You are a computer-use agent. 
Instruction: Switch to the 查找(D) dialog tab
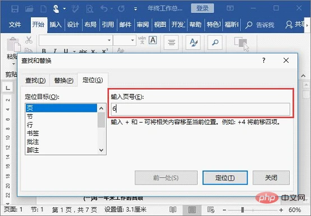(35, 81)
